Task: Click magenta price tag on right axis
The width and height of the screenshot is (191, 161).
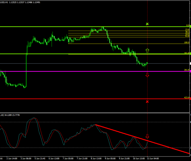Action: pyautogui.click(x=190, y=71)
